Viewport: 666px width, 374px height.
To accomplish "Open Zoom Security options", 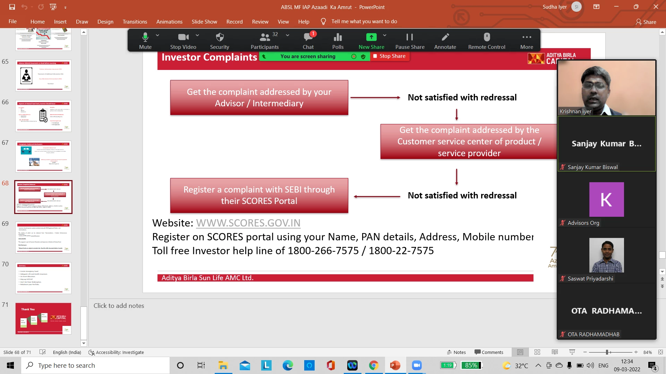I will [x=220, y=41].
